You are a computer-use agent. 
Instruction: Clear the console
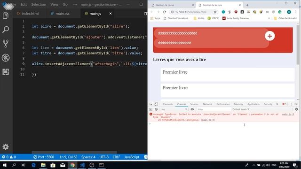pos(156,109)
